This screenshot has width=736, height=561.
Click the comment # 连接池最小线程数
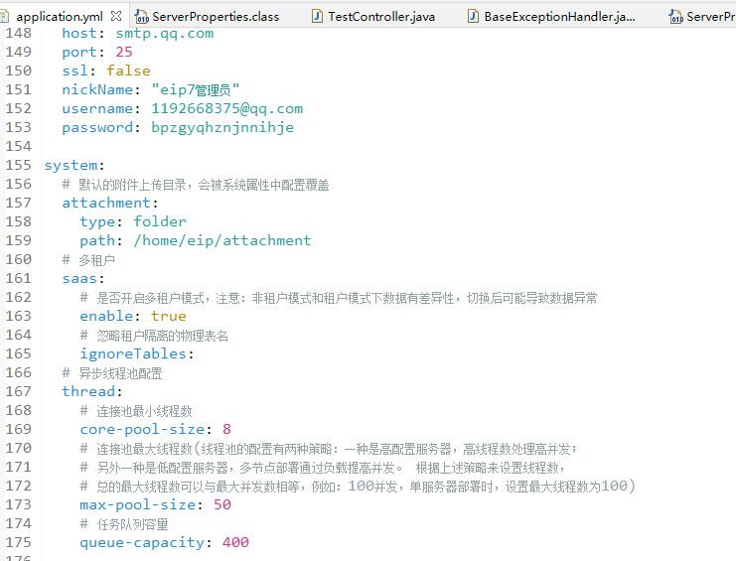(136, 411)
